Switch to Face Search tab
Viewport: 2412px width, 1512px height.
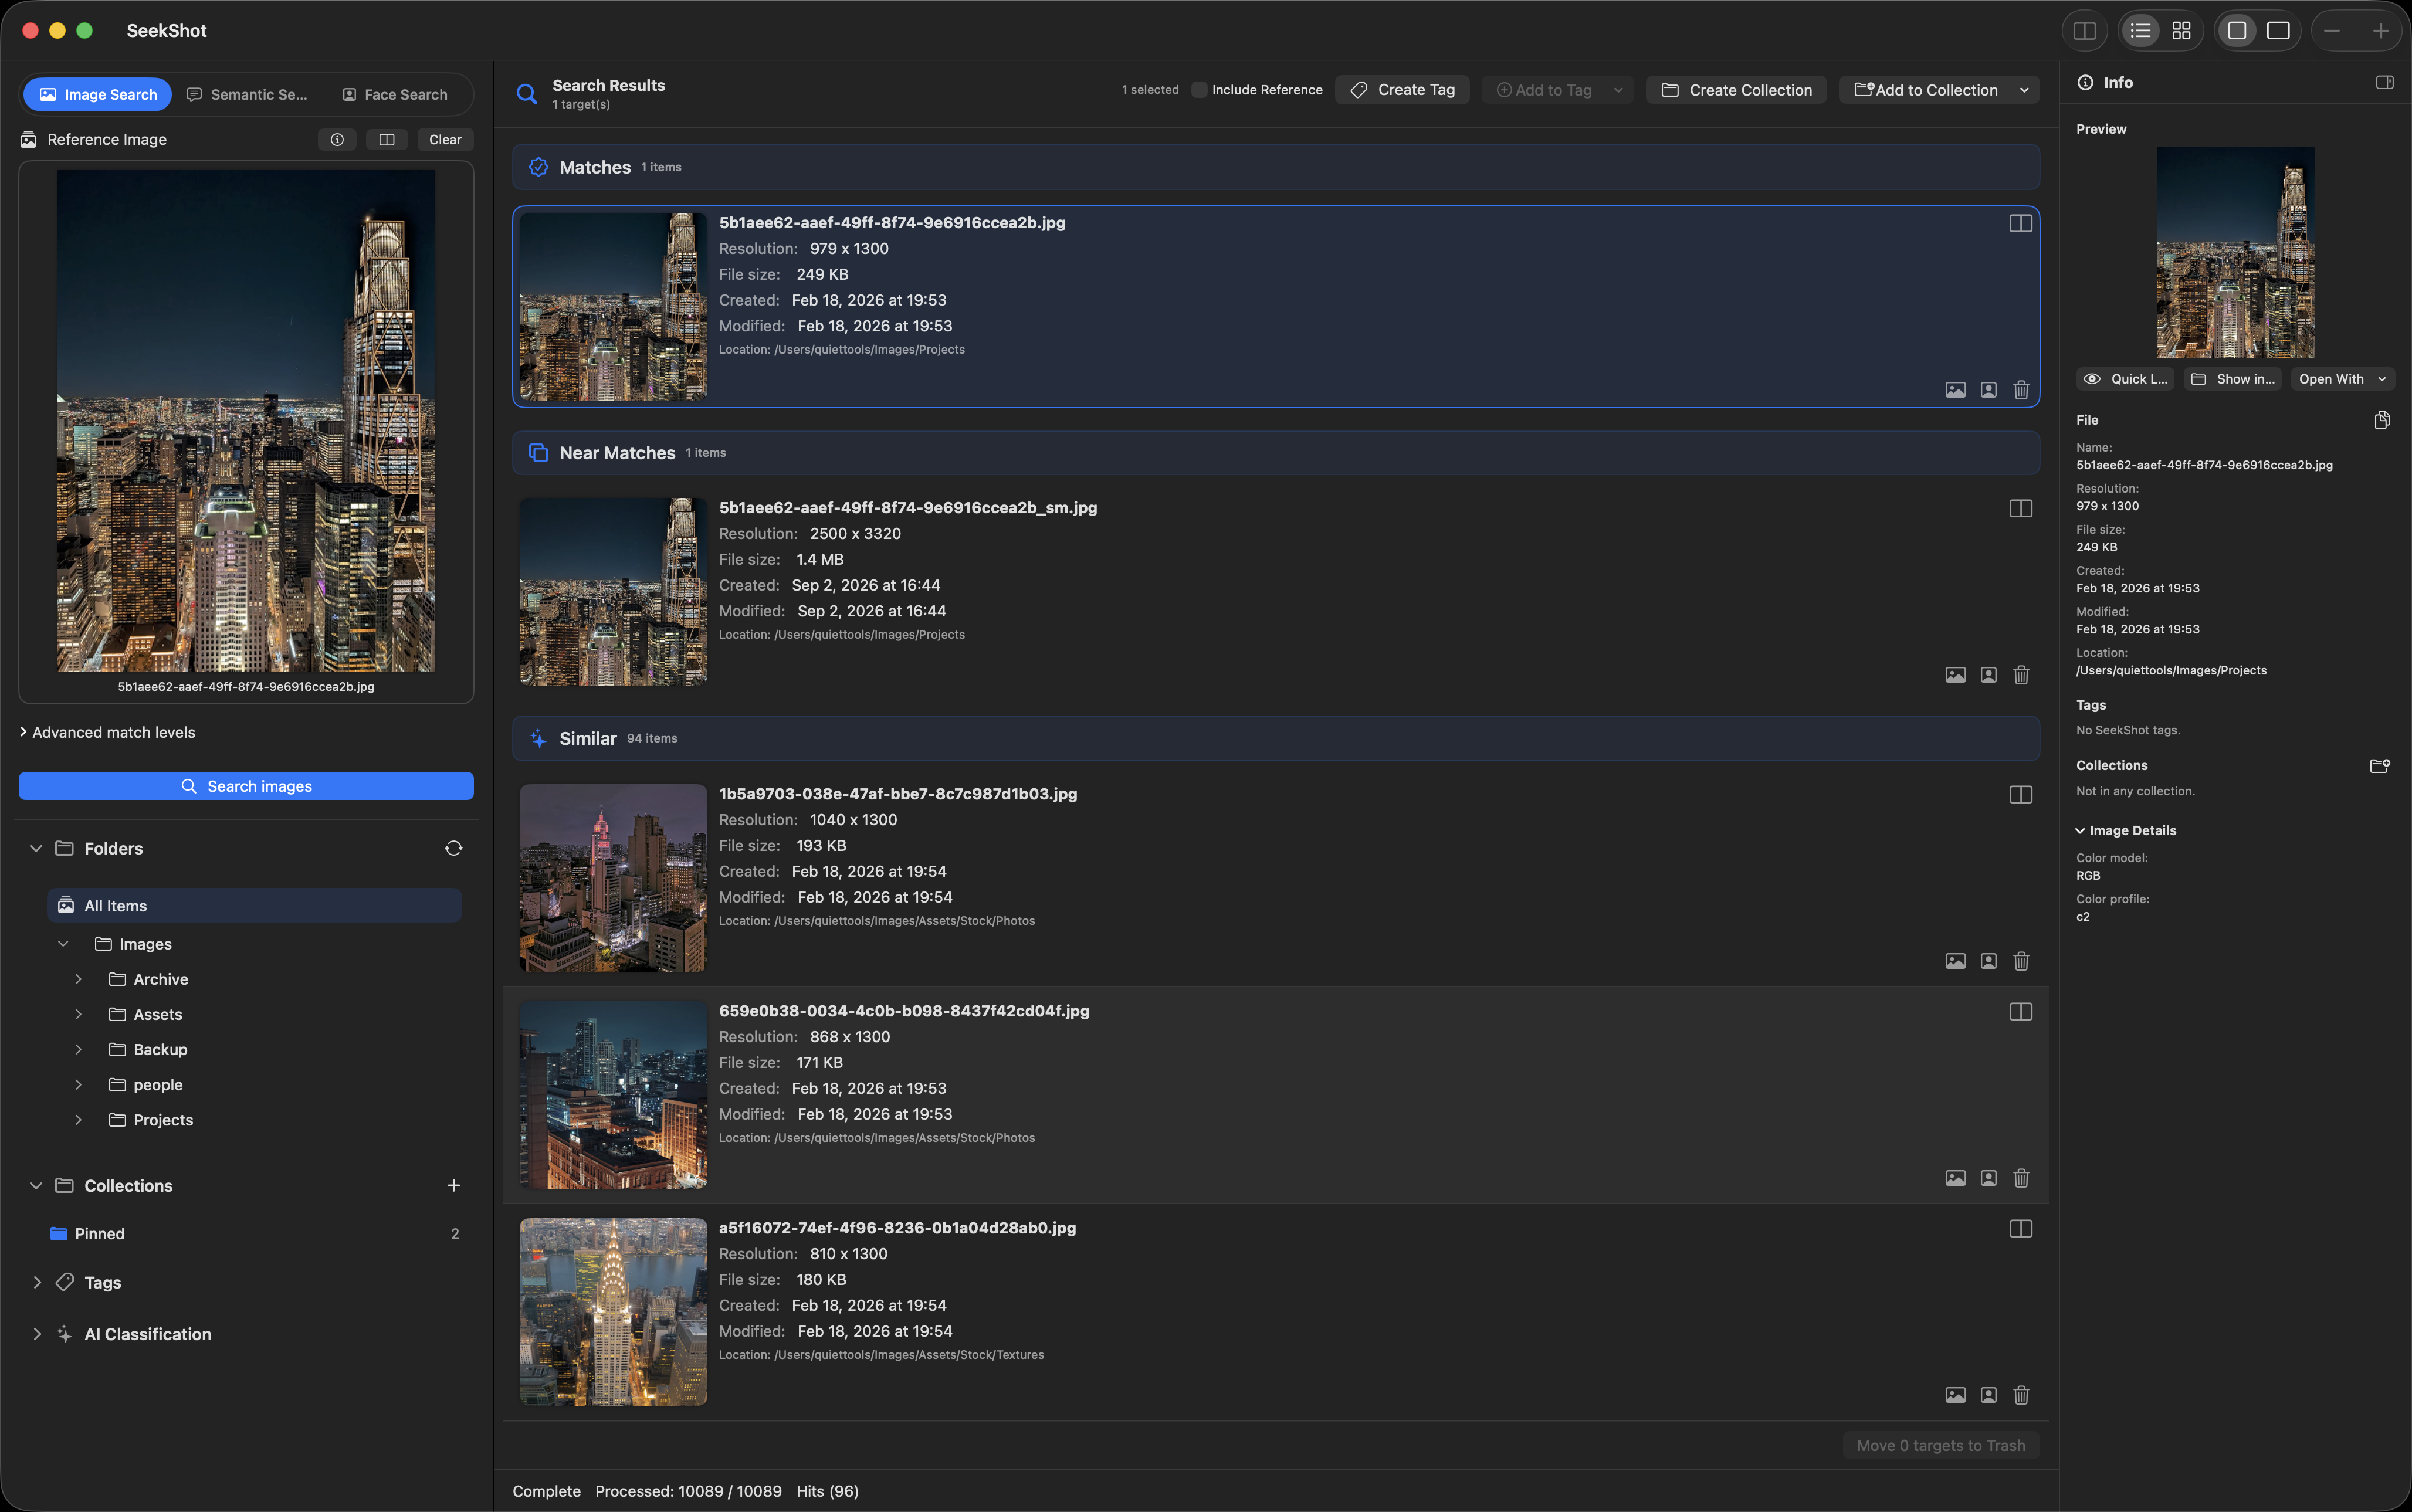coord(395,94)
